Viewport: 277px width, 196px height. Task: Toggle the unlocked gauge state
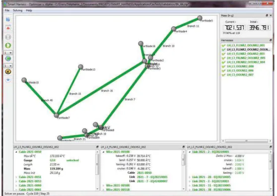[72, 160]
